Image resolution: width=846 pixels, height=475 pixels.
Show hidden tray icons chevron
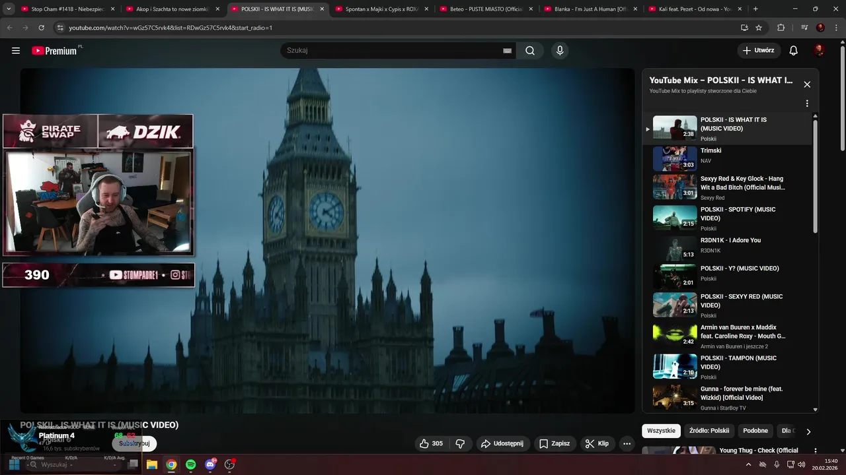(x=748, y=464)
